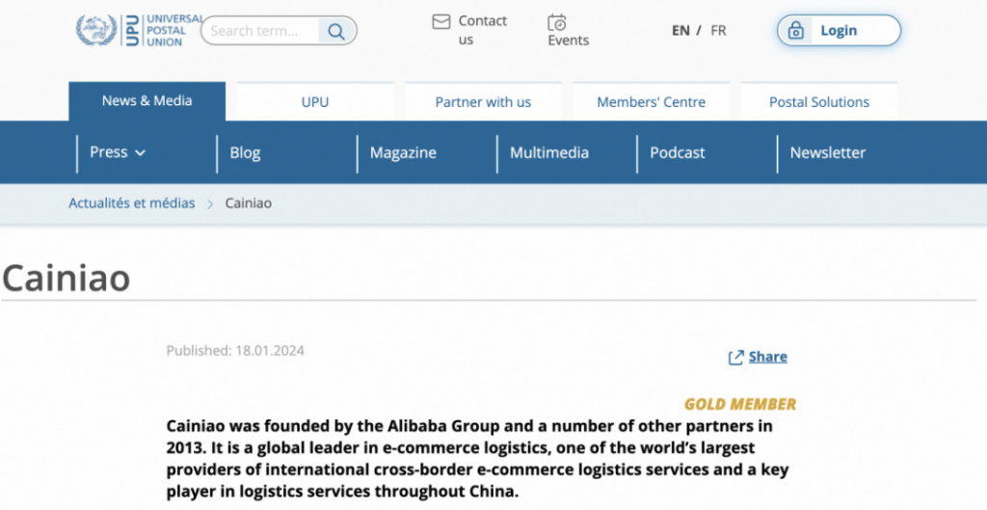Open the Contact us link
Viewport: 987px width, 510px height.
click(482, 30)
